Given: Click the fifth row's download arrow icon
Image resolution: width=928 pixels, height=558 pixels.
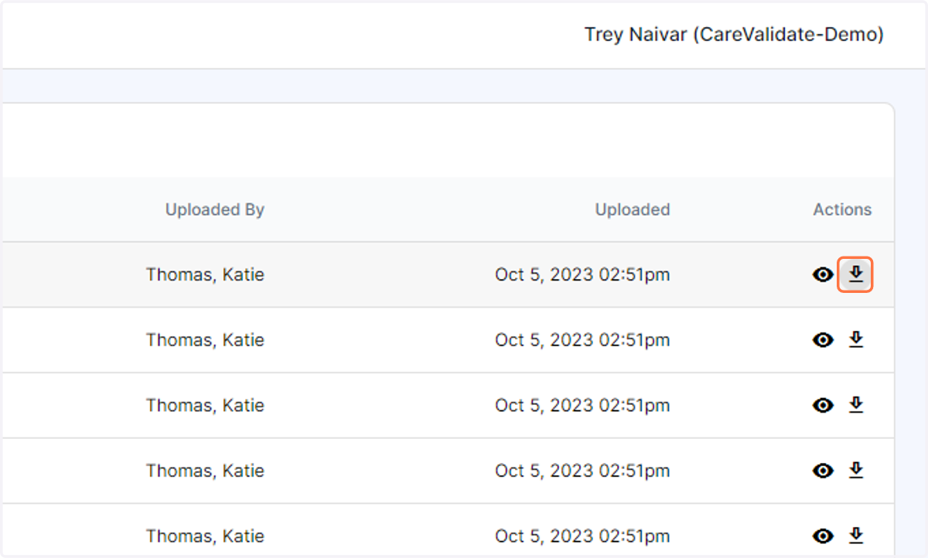Looking at the screenshot, I should [855, 535].
